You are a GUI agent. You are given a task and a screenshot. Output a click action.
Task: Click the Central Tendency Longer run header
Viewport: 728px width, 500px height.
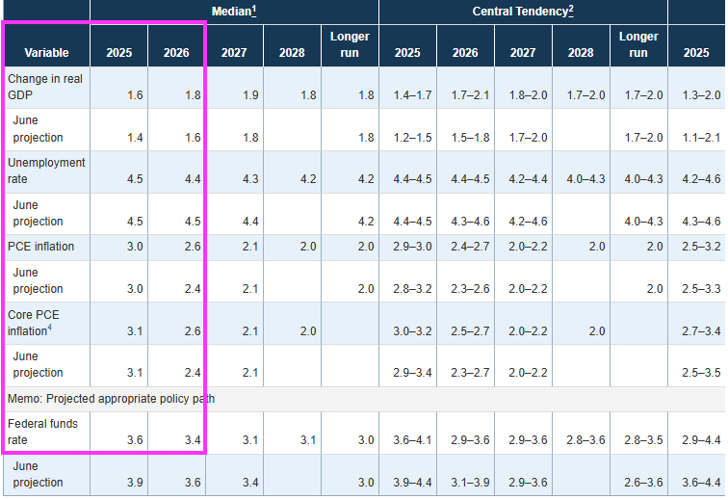pyautogui.click(x=638, y=44)
